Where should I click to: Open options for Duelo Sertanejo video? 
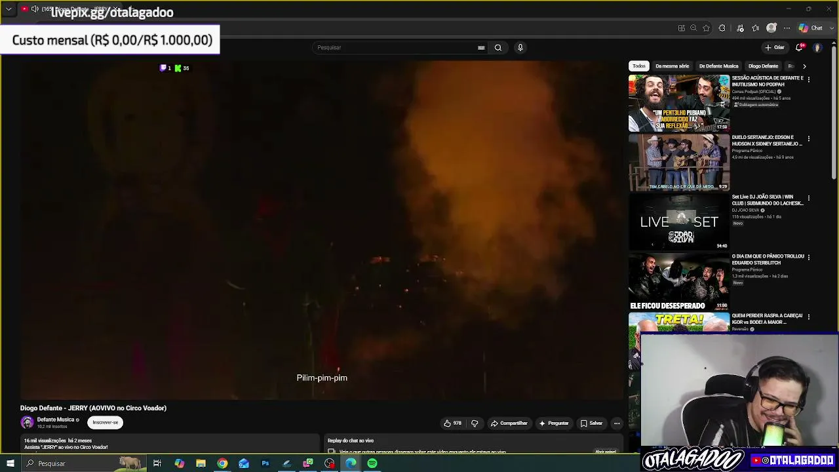pyautogui.click(x=809, y=139)
